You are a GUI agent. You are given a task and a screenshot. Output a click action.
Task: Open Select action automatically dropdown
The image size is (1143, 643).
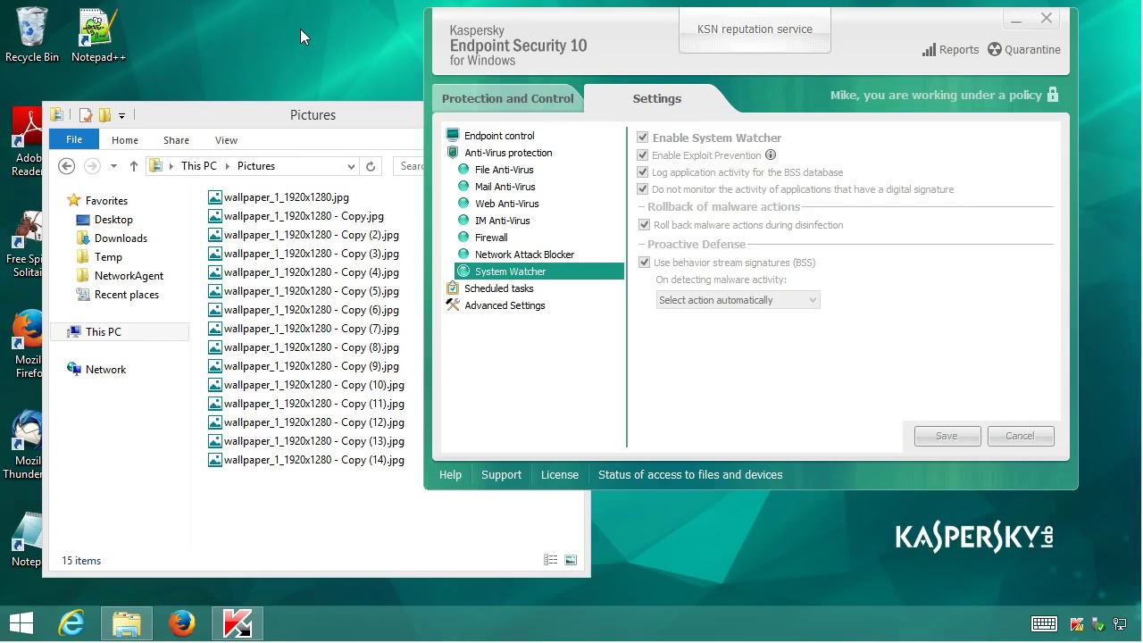(x=738, y=300)
